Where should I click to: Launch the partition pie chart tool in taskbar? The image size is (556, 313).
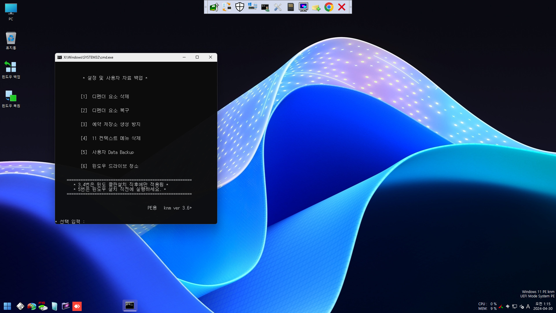32,306
